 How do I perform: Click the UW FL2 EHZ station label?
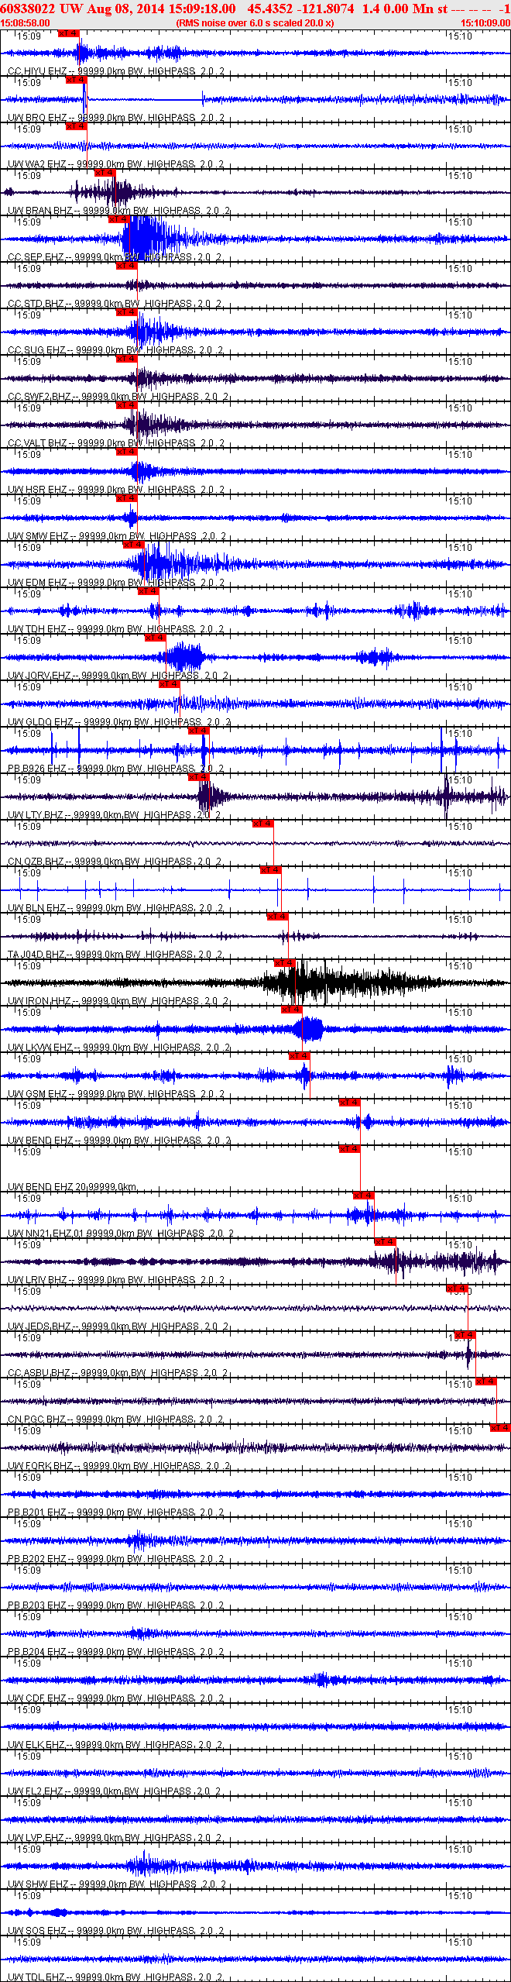[x=115, y=1791]
